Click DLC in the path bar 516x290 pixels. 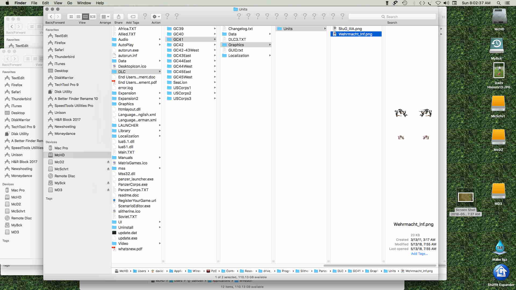(x=338, y=271)
